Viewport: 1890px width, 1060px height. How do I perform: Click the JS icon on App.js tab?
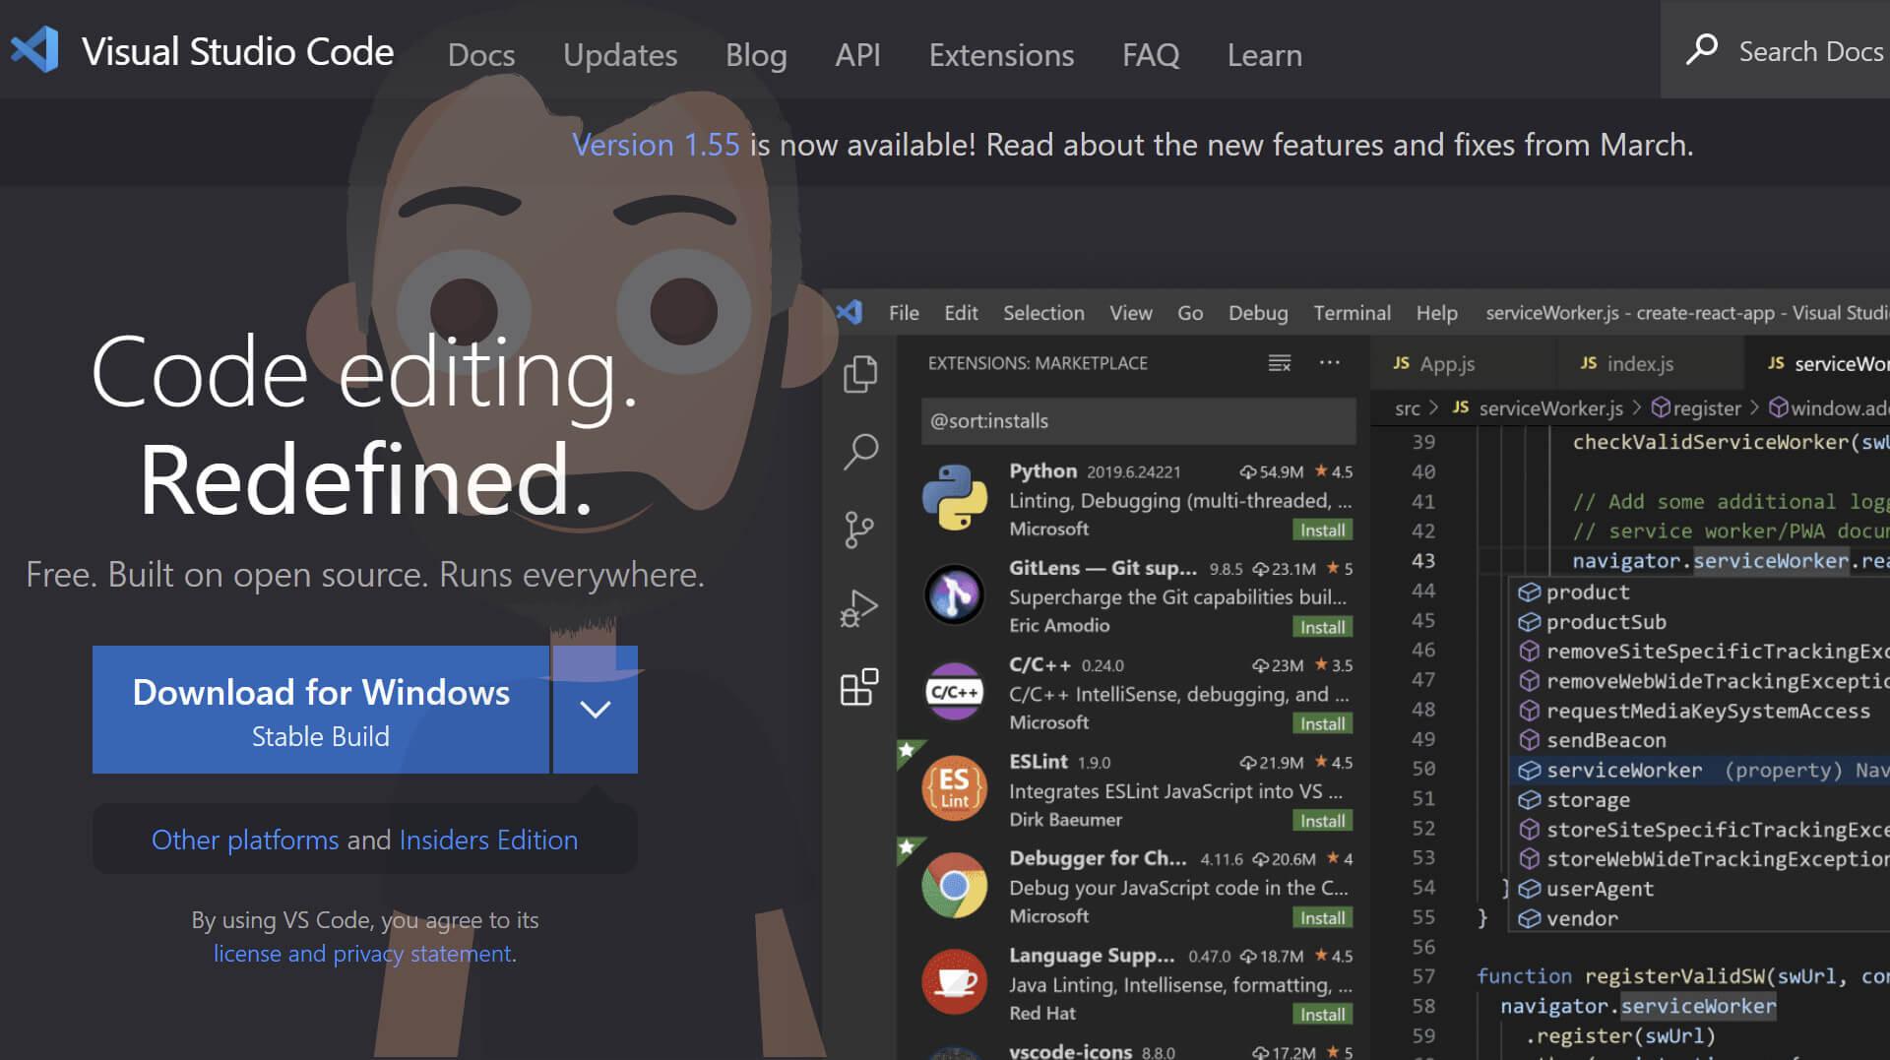(x=1401, y=363)
